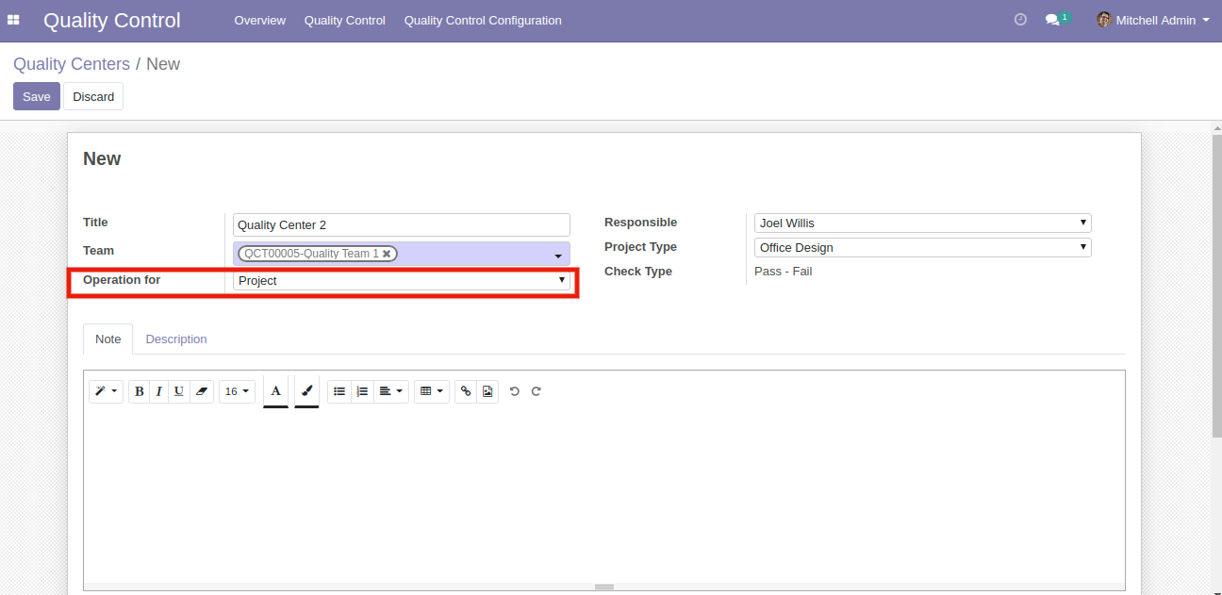1222x595 pixels.
Task: Insert a numbered ordered list
Action: 362,391
